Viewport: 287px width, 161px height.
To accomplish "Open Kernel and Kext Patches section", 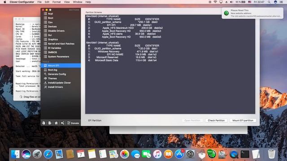I will (x=61, y=44).
